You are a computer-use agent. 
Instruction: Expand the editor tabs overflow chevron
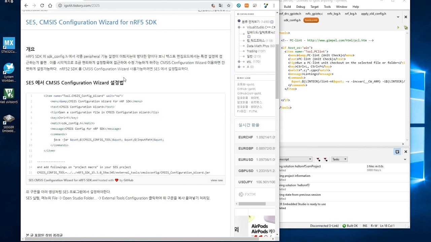pyautogui.click(x=398, y=17)
